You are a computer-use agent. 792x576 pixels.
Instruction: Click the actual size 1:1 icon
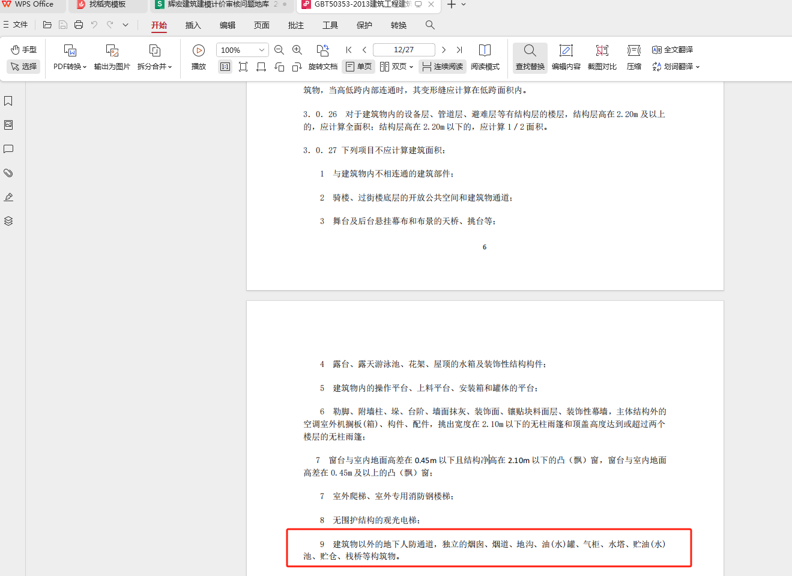point(225,67)
